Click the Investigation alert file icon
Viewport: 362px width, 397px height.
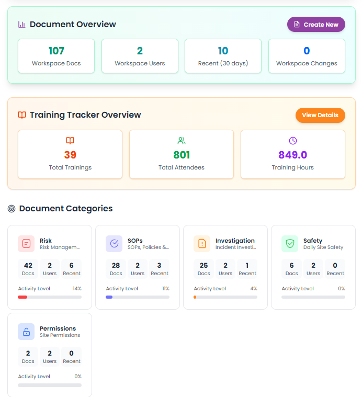[202, 244]
